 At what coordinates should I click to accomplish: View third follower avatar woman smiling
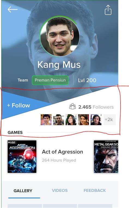click(x=71, y=120)
